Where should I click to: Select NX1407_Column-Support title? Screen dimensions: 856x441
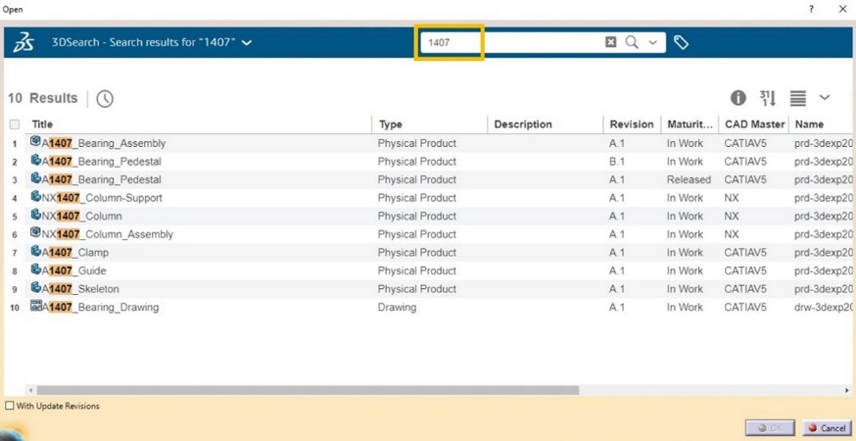[102, 198]
